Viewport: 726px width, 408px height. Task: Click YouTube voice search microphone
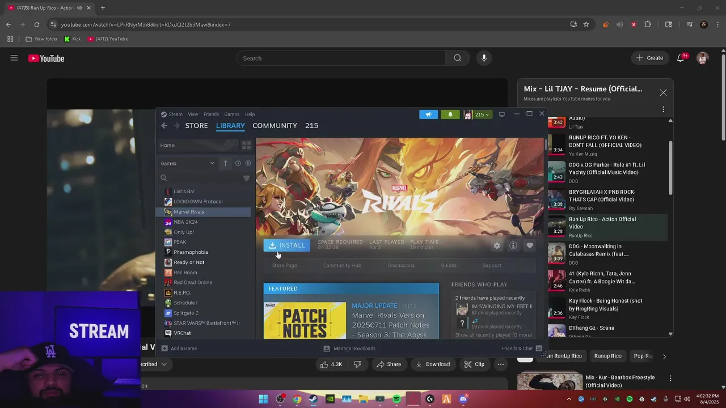[x=484, y=58]
